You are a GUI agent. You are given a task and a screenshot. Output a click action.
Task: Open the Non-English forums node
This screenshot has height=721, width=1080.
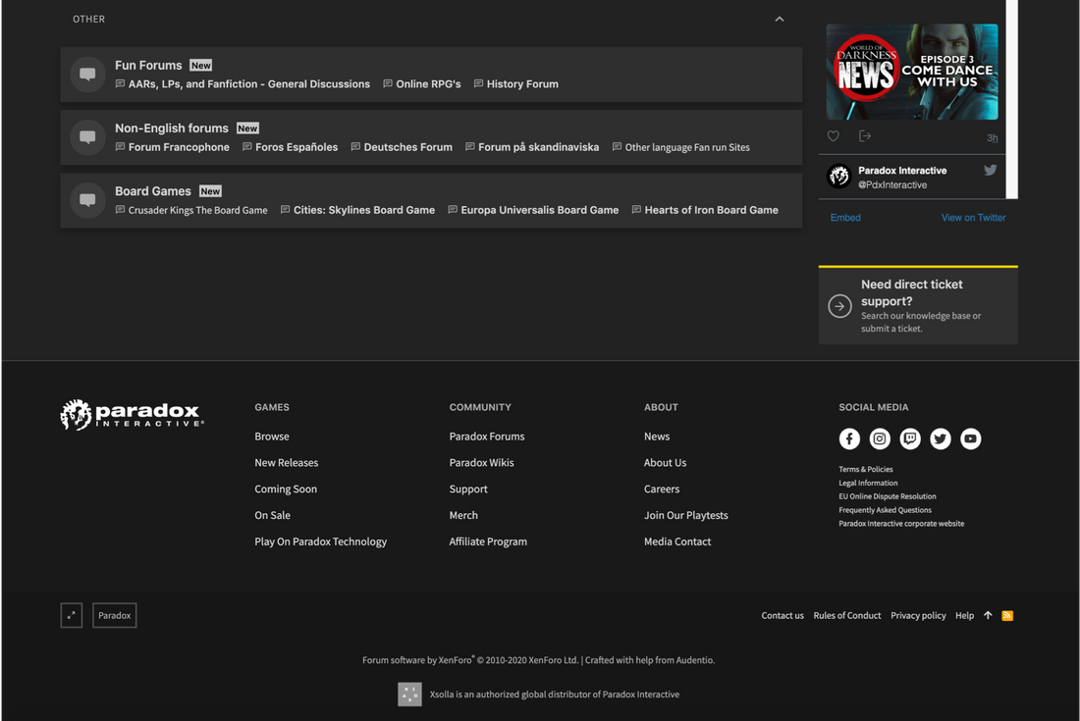point(171,128)
